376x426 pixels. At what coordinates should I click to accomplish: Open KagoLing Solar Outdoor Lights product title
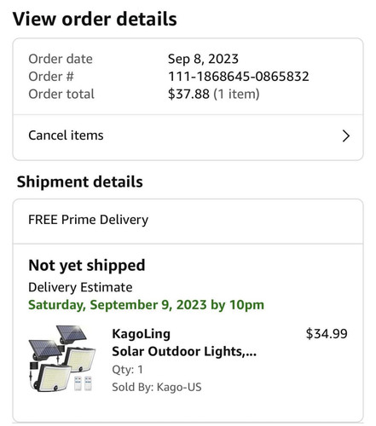(184, 343)
